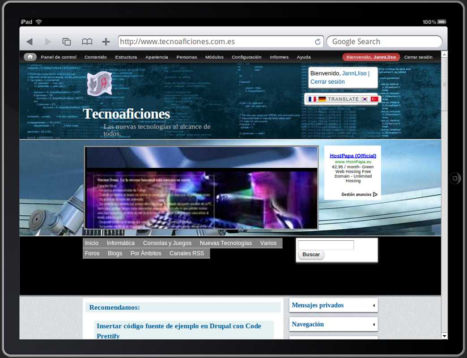The height and width of the screenshot is (358, 467).
Task: Click the admin toolbar home icon
Action: point(30,57)
